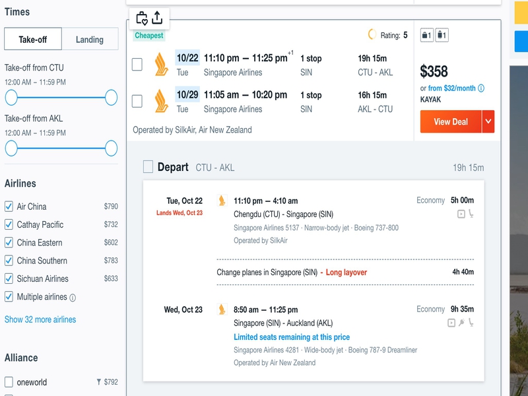Click Lands Wed, Oct 23 notice
The width and height of the screenshot is (528, 396).
pyautogui.click(x=180, y=213)
